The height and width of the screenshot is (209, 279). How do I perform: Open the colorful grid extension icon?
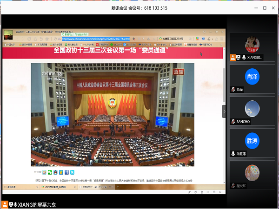tap(197, 39)
